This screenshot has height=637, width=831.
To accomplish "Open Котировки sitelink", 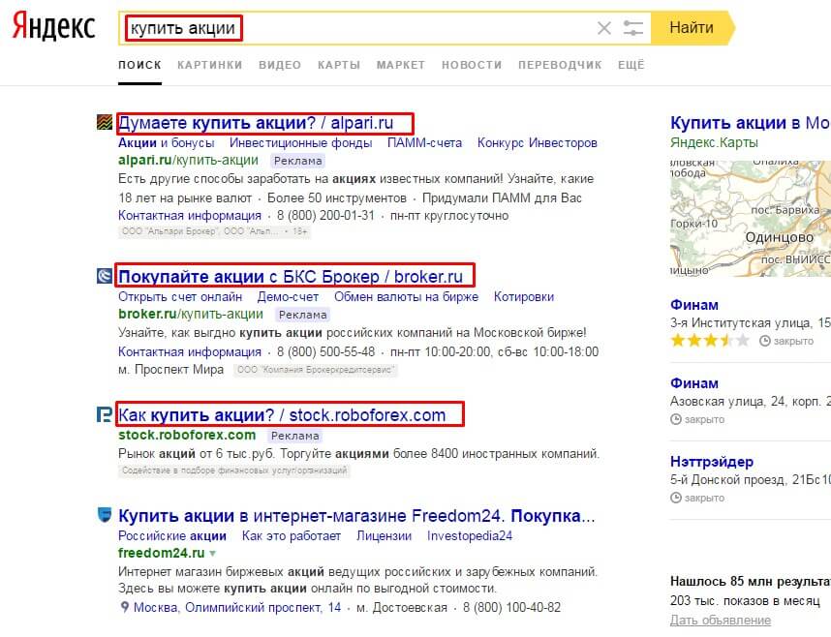I will [x=524, y=297].
